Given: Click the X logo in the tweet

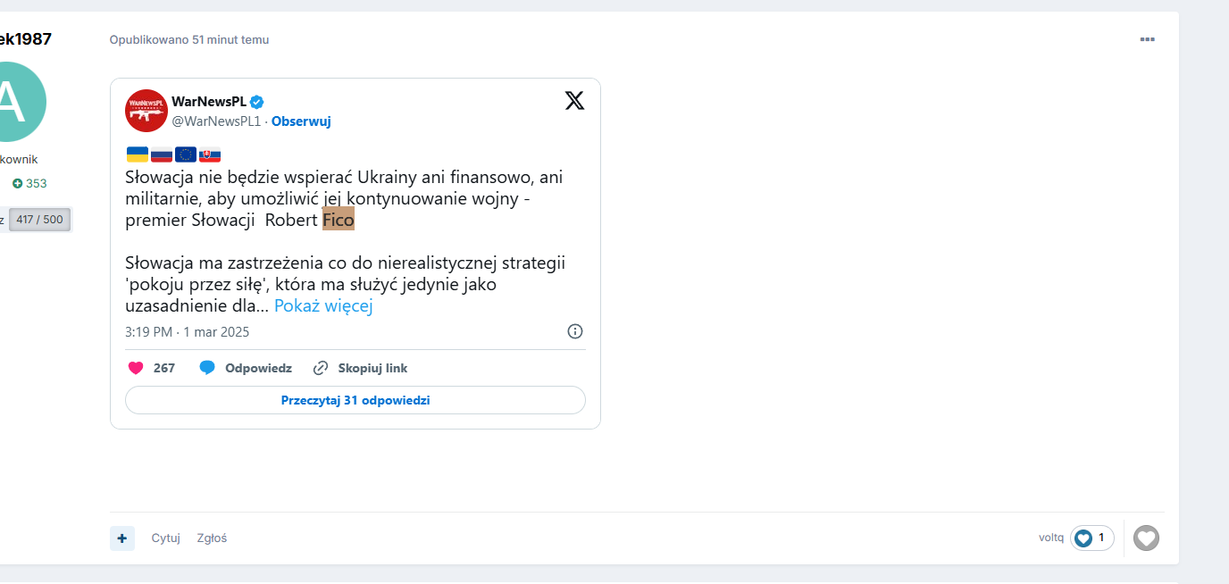Looking at the screenshot, I should click(574, 101).
